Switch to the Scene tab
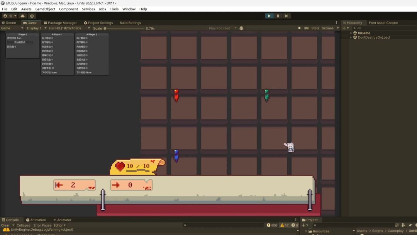417x235 pixels. 9,23
